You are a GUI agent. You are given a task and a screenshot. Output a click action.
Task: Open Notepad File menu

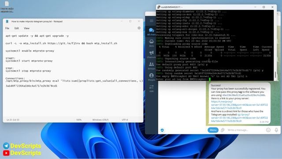coord(7,28)
